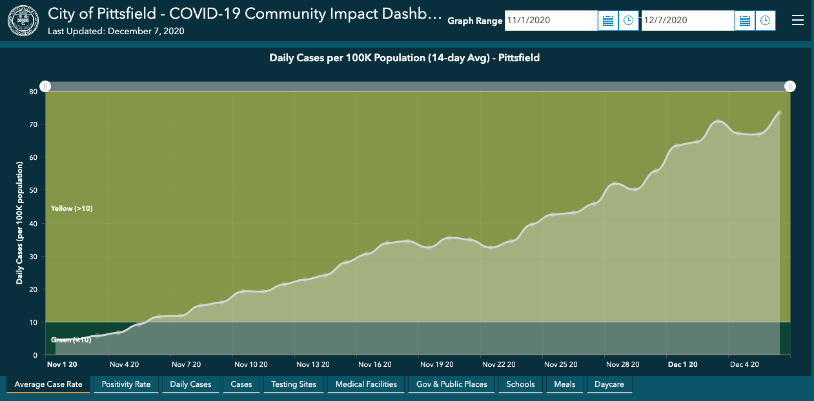Click the City of Pittsfield seal logo
814x401 pixels.
click(23, 21)
